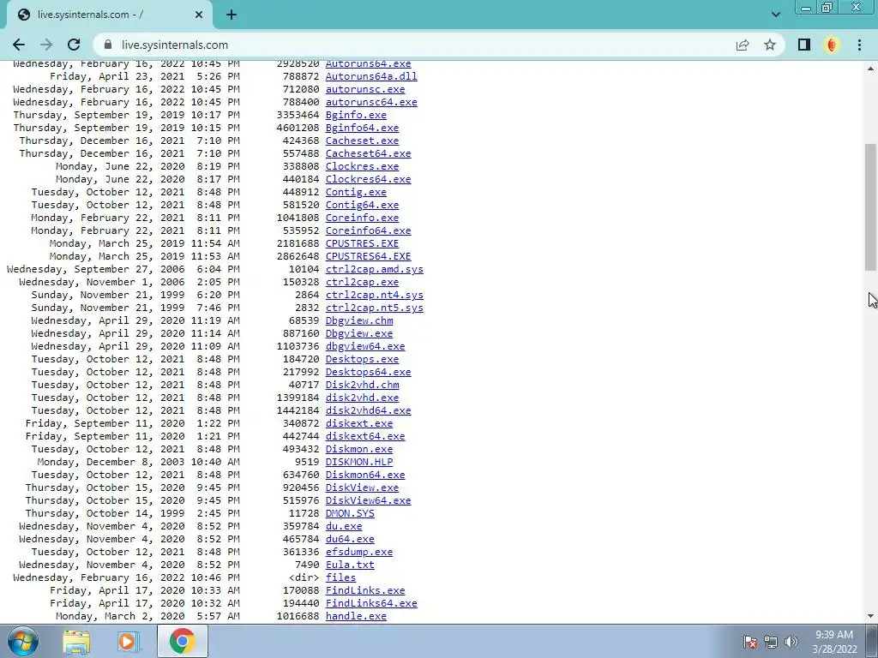878x658 pixels.
Task: Open the network status tray icon
Action: 771,642
